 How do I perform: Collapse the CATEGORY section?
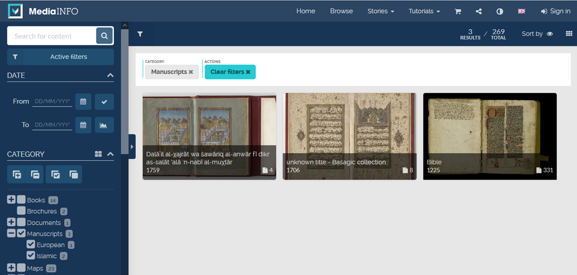[110, 154]
